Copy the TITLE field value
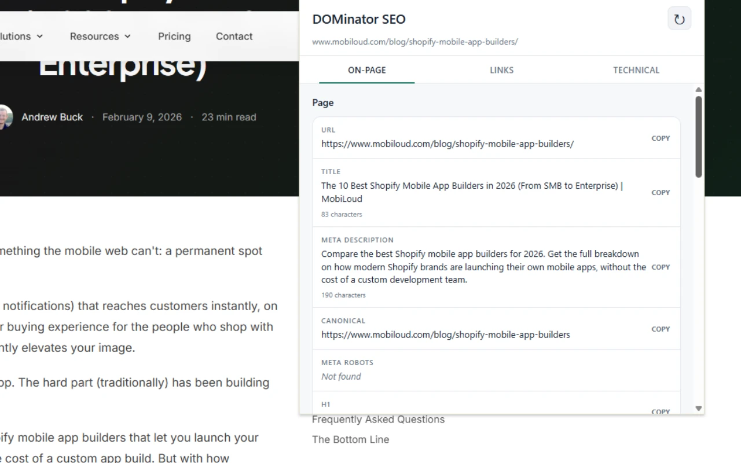The width and height of the screenshot is (741, 463). [661, 193]
